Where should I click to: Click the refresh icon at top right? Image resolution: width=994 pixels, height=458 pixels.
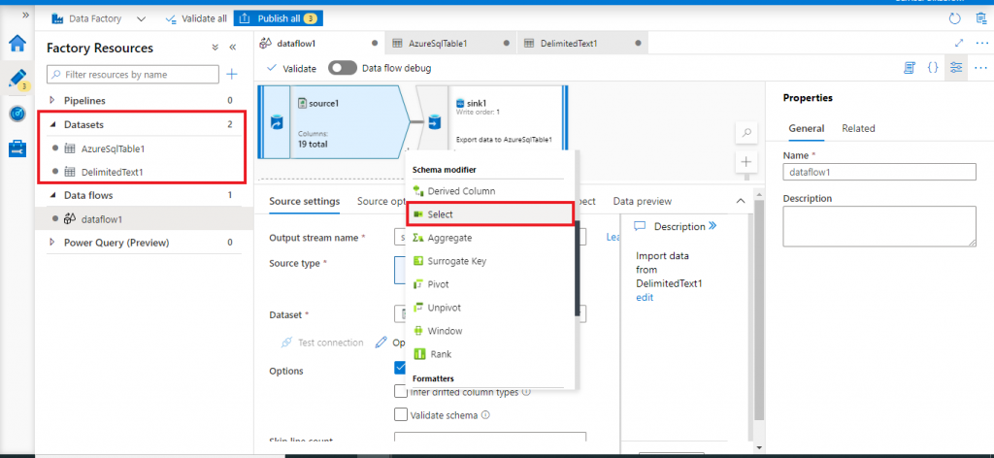[954, 18]
